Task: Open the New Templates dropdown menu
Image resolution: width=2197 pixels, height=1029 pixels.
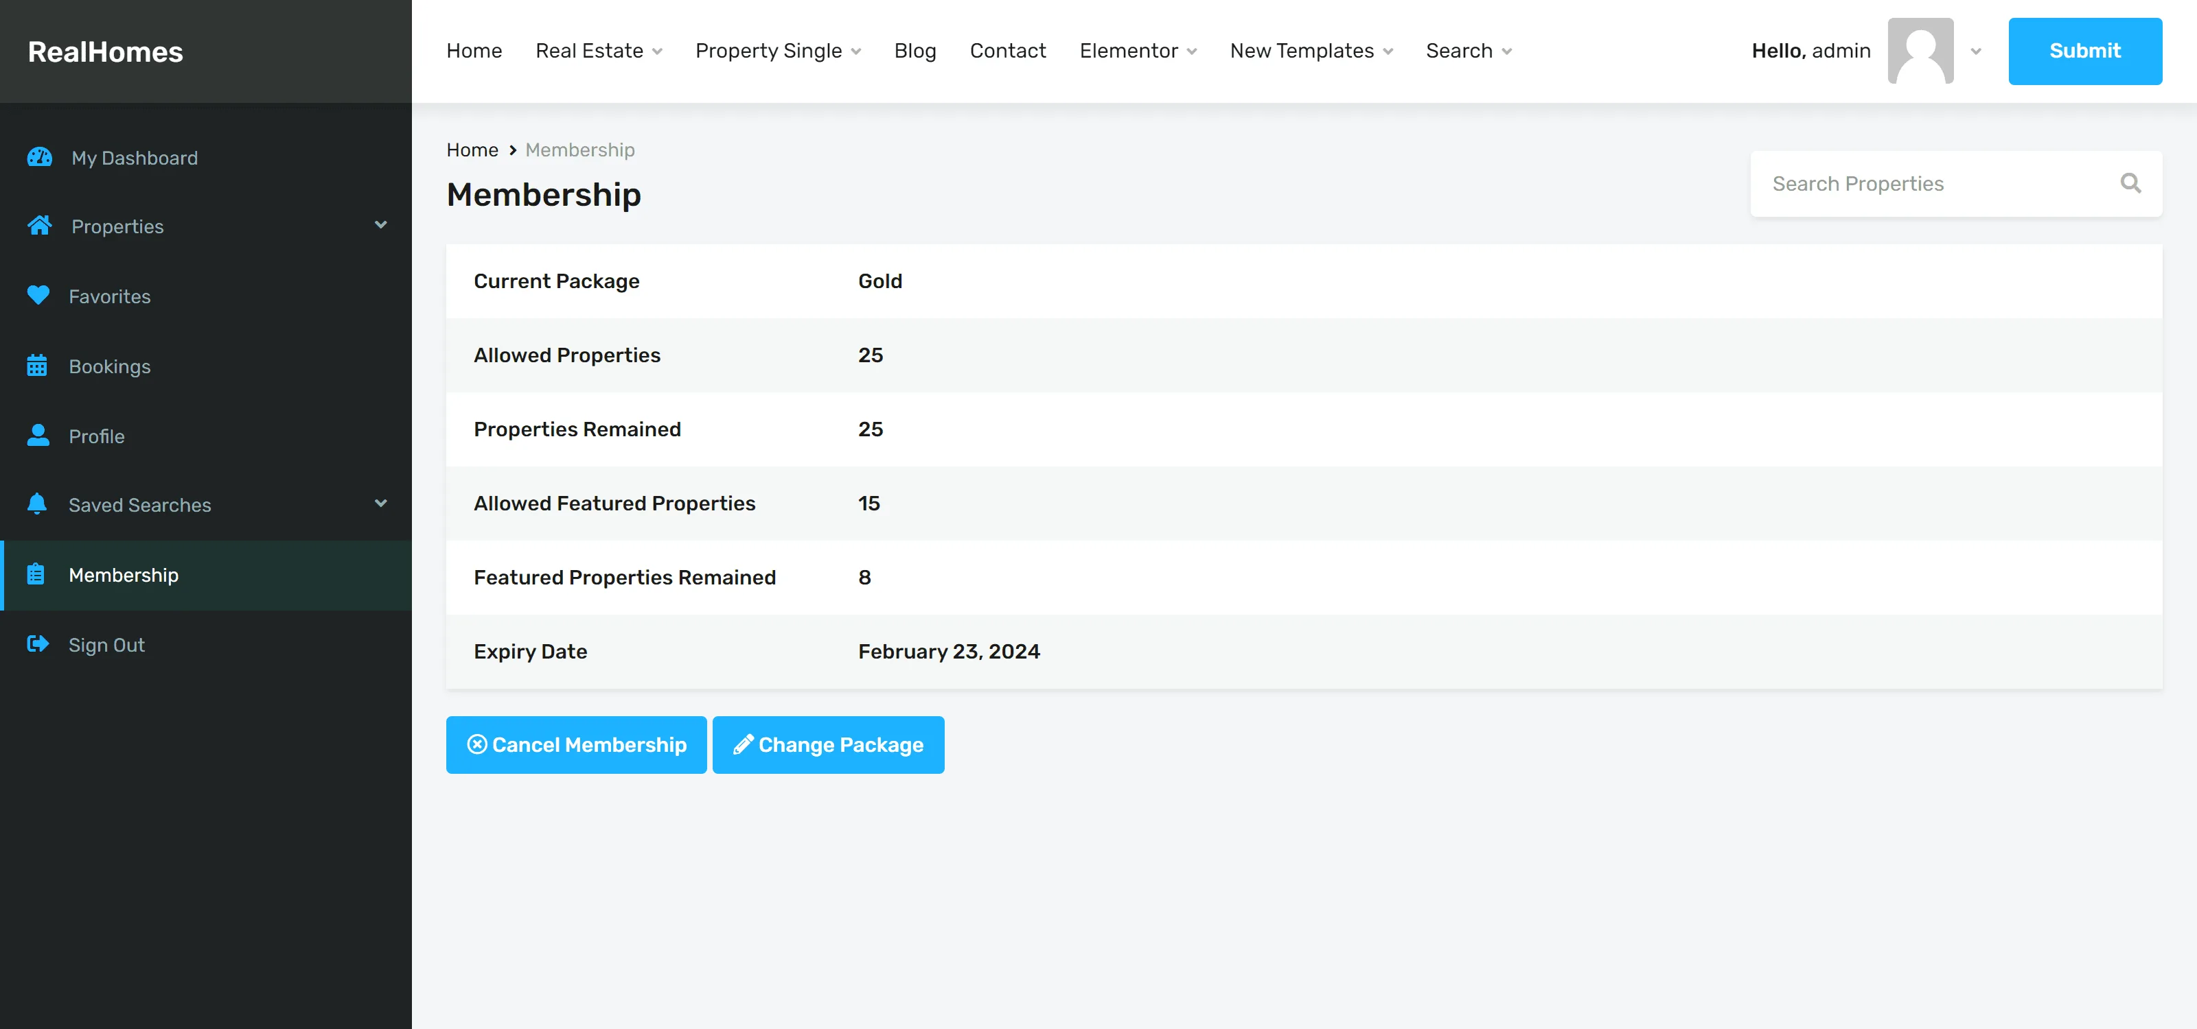Action: pyautogui.click(x=1311, y=51)
